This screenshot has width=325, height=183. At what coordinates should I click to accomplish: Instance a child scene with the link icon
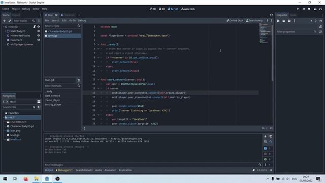tap(10, 21)
